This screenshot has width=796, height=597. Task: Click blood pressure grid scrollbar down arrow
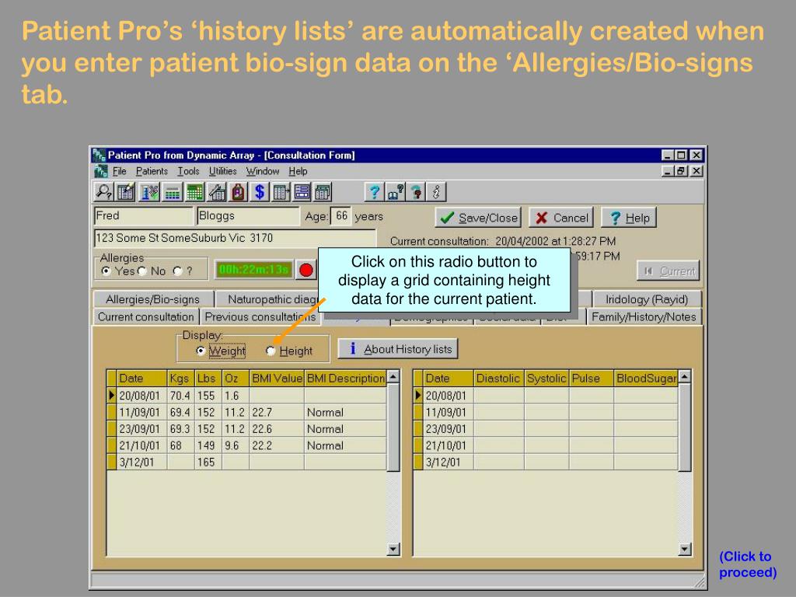tap(684, 549)
